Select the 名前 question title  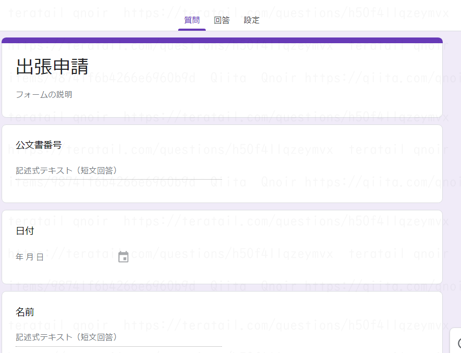point(25,312)
